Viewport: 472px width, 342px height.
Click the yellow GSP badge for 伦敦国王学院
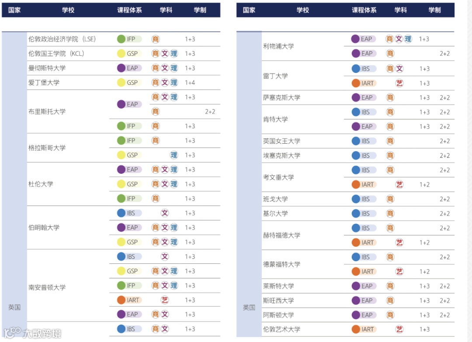[x=129, y=54]
